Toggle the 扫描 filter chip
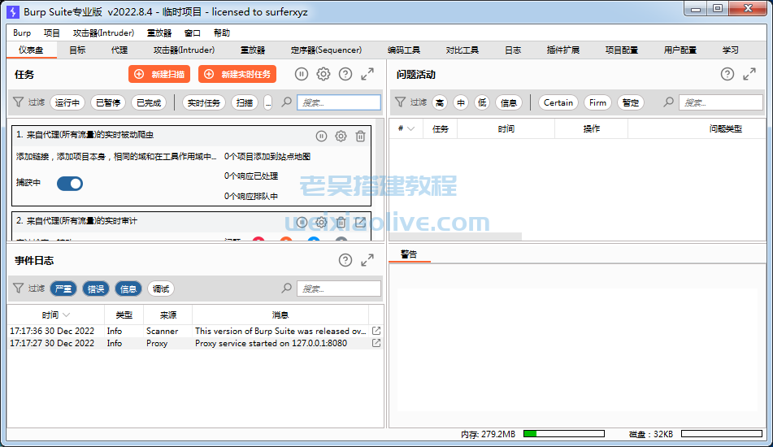773x447 pixels. coord(245,102)
